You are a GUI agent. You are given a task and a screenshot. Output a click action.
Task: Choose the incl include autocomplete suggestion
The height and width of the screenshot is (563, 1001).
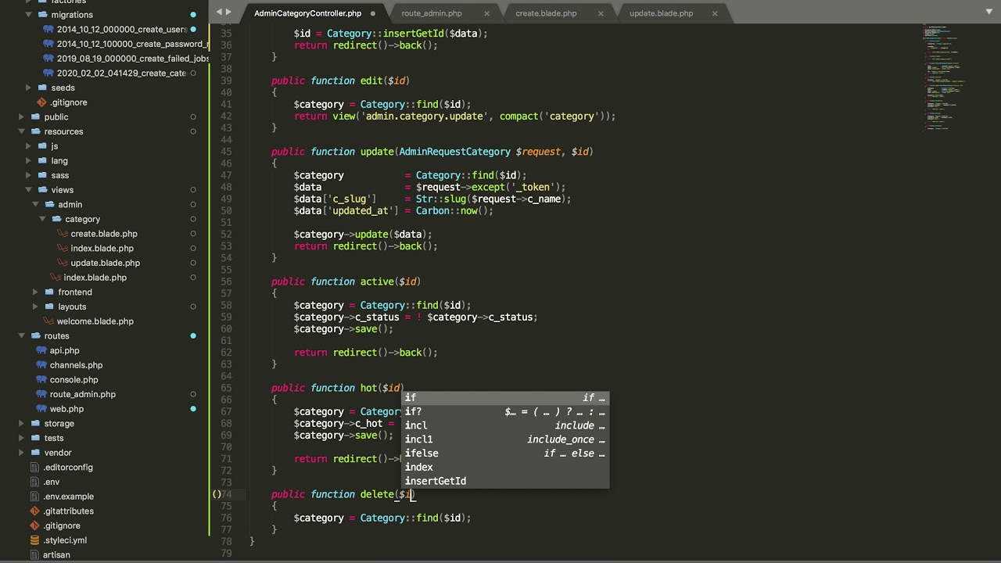(505, 425)
